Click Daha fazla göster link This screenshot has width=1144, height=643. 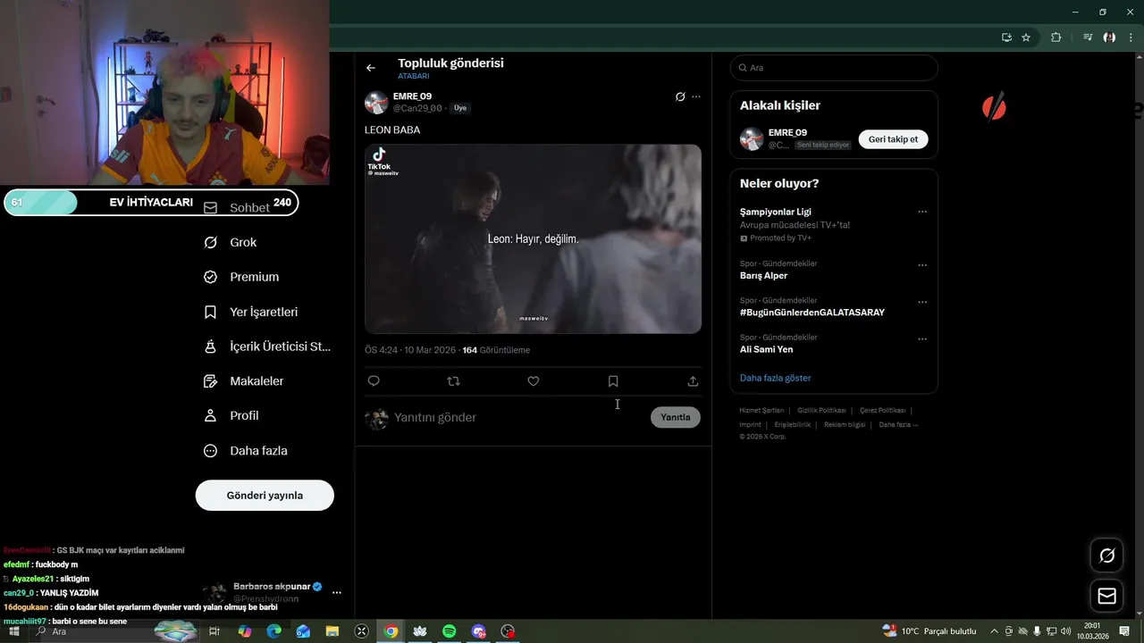pos(775,378)
